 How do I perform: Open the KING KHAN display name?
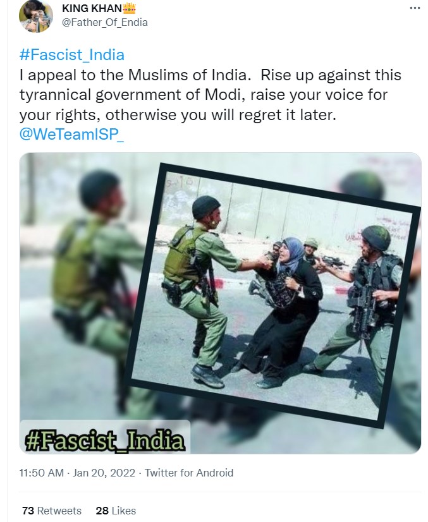[x=92, y=8]
